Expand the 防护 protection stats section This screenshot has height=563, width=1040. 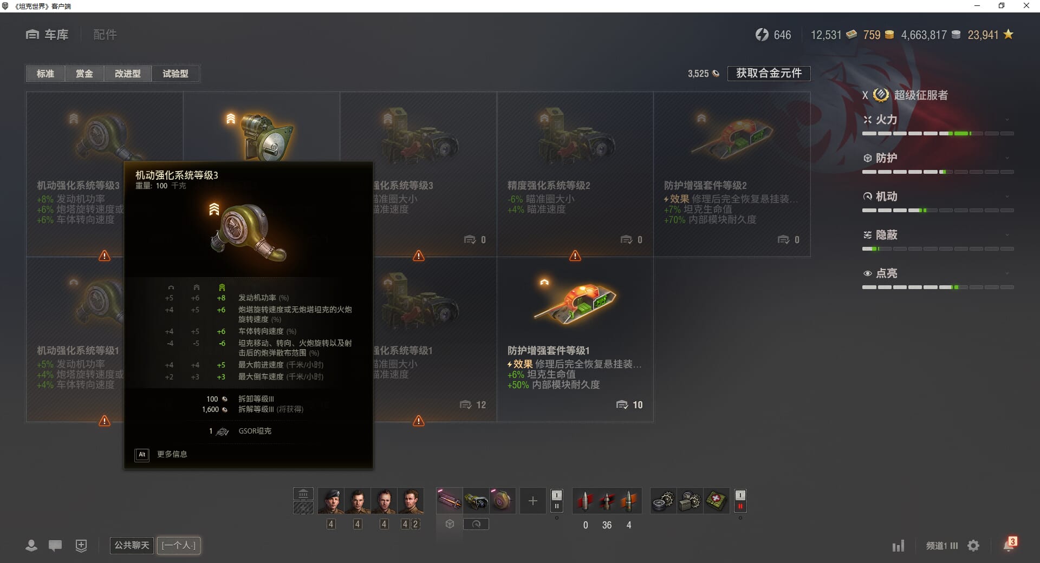[938, 159]
